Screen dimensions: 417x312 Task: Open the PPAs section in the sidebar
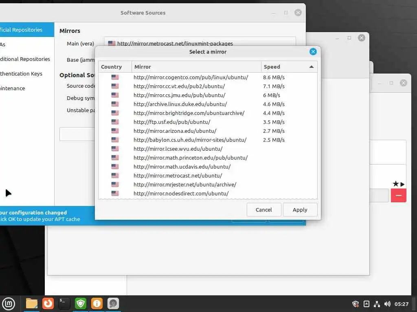point(26,44)
